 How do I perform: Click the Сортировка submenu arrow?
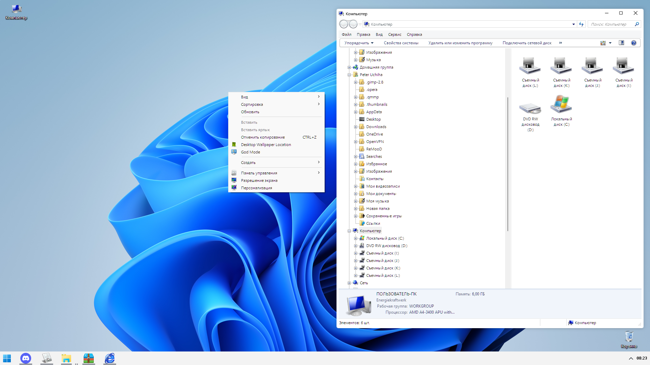click(319, 104)
